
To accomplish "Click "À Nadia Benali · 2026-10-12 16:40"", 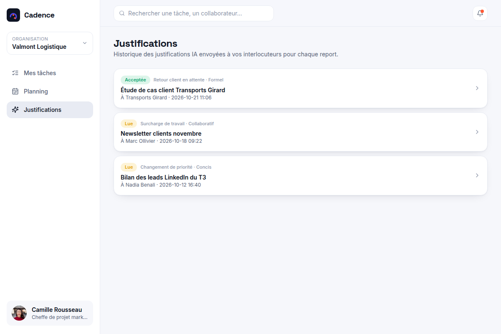I will pos(161,185).
